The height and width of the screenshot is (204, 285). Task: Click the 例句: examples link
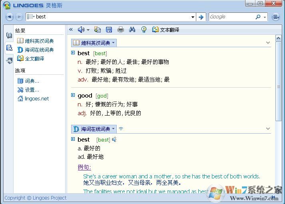coord(84,167)
